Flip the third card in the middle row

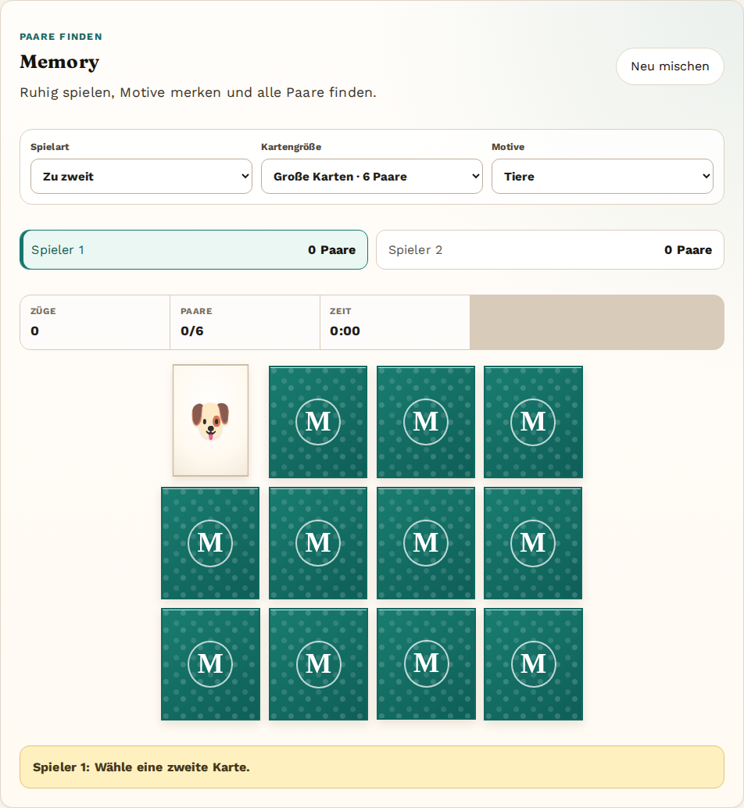pyautogui.click(x=426, y=543)
